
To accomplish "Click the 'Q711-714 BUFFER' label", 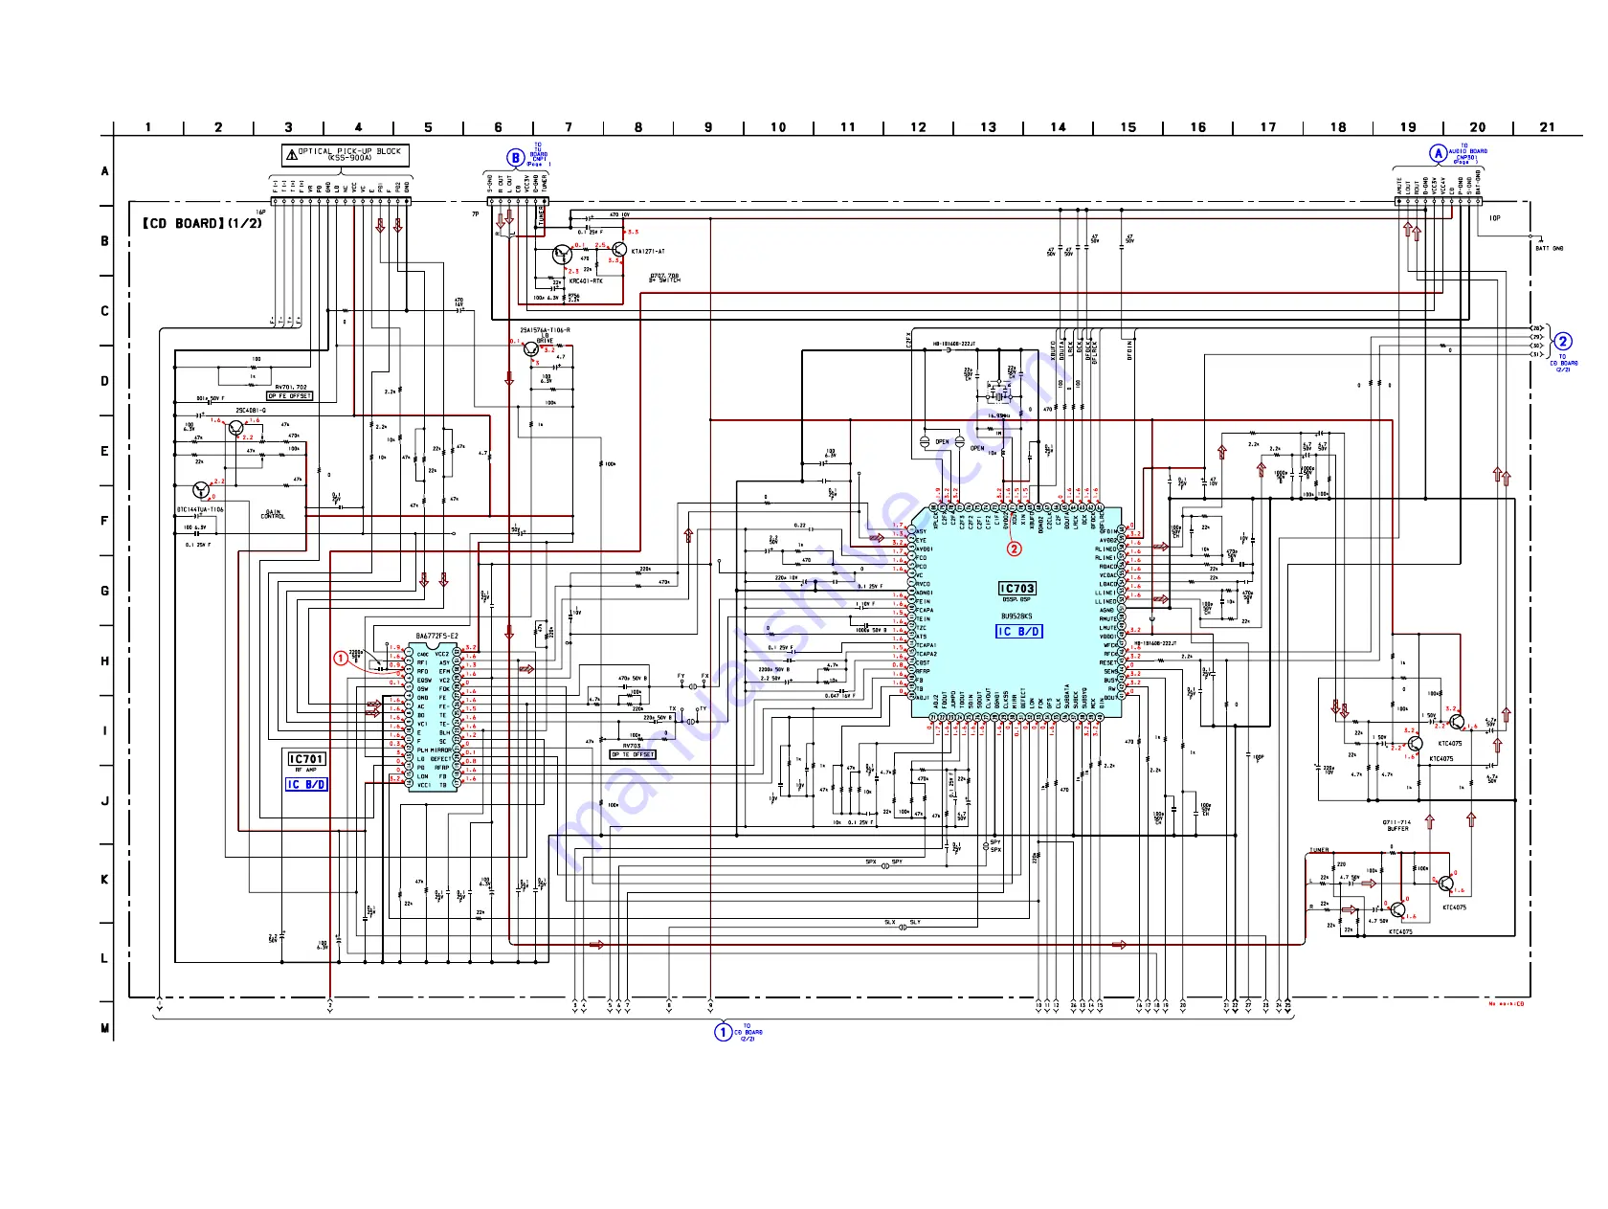I will pos(1396,825).
